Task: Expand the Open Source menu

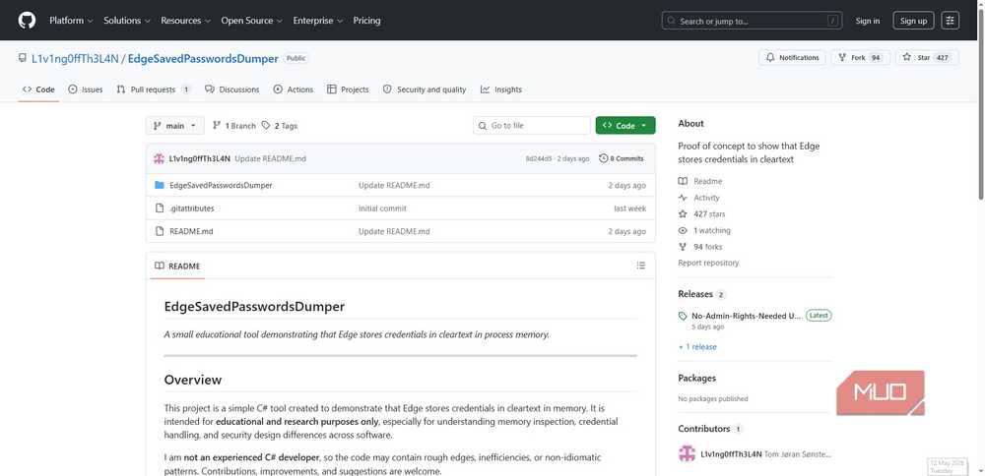Action: click(251, 21)
